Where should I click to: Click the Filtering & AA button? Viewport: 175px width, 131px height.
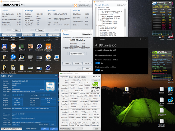pos(40,35)
